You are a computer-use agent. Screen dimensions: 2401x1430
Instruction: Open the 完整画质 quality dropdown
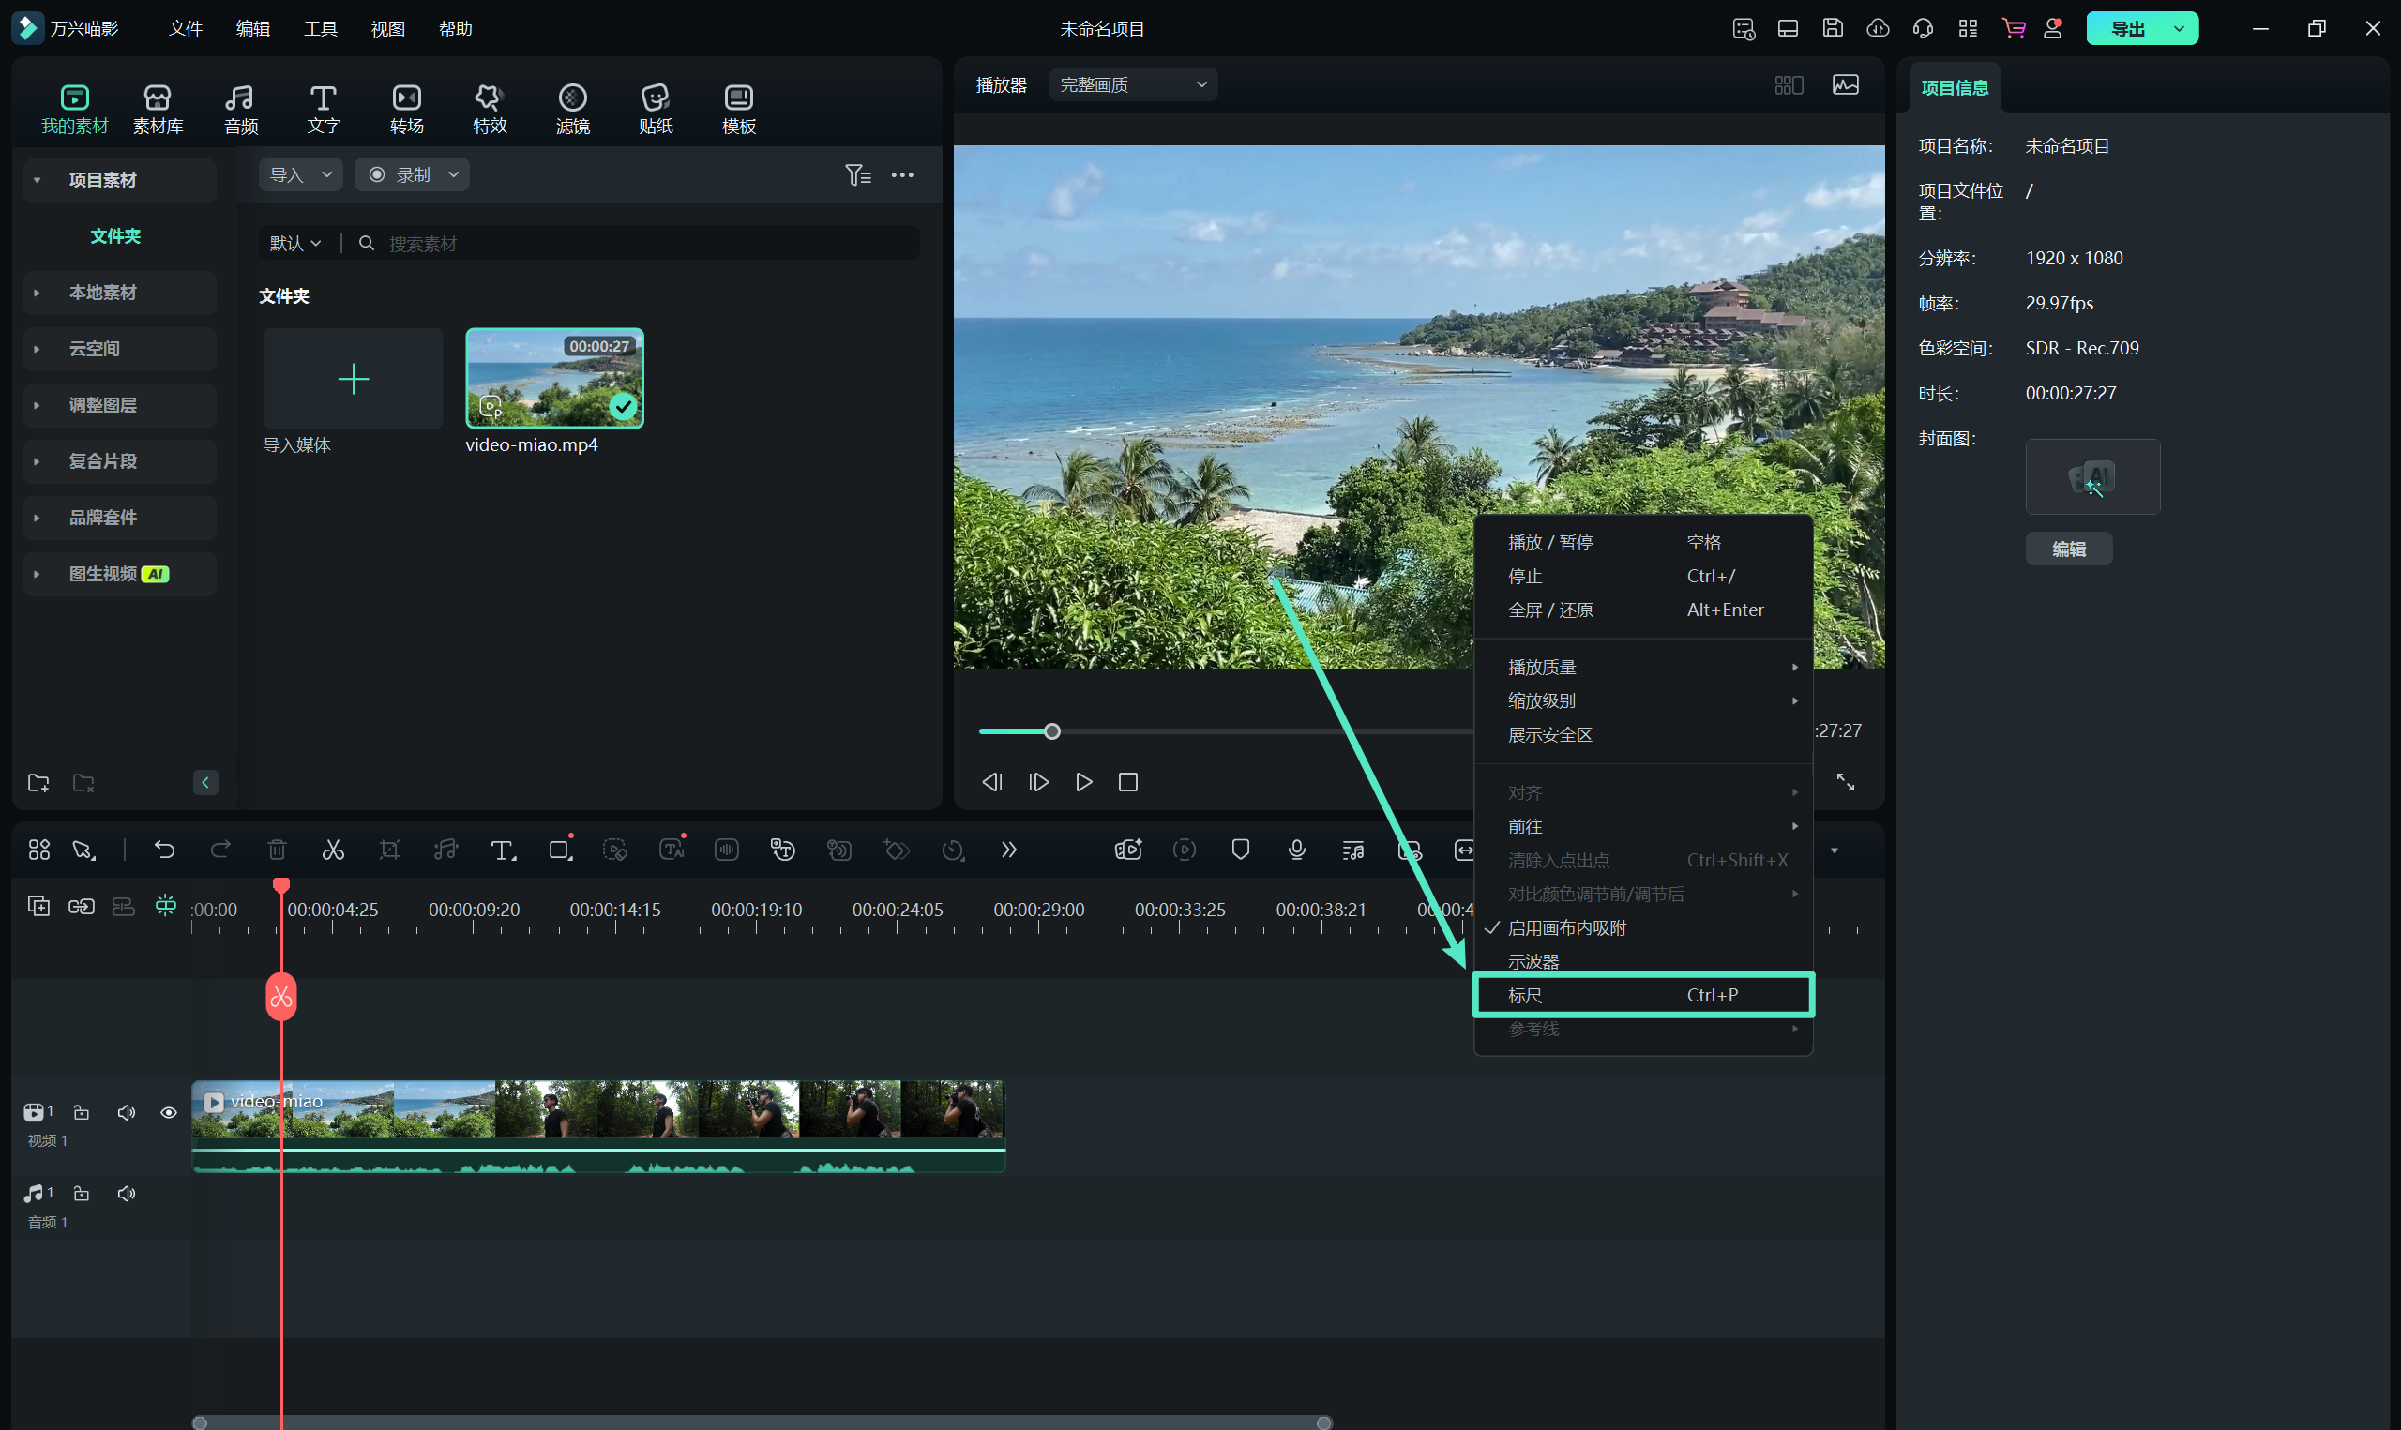[x=1132, y=84]
